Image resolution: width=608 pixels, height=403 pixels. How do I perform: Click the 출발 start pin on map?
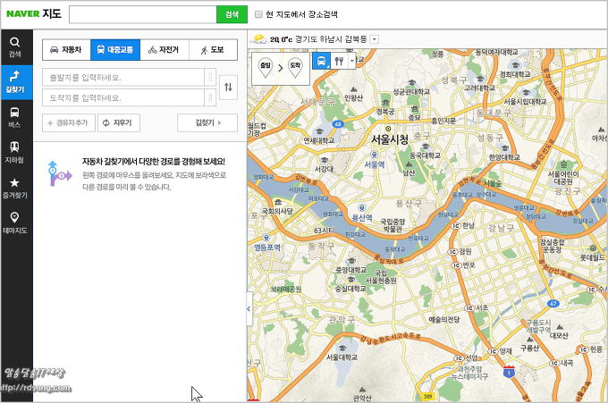265,66
